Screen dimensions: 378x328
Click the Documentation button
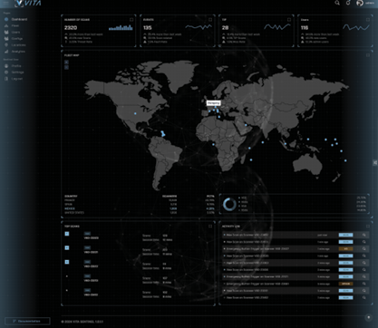pos(27,321)
